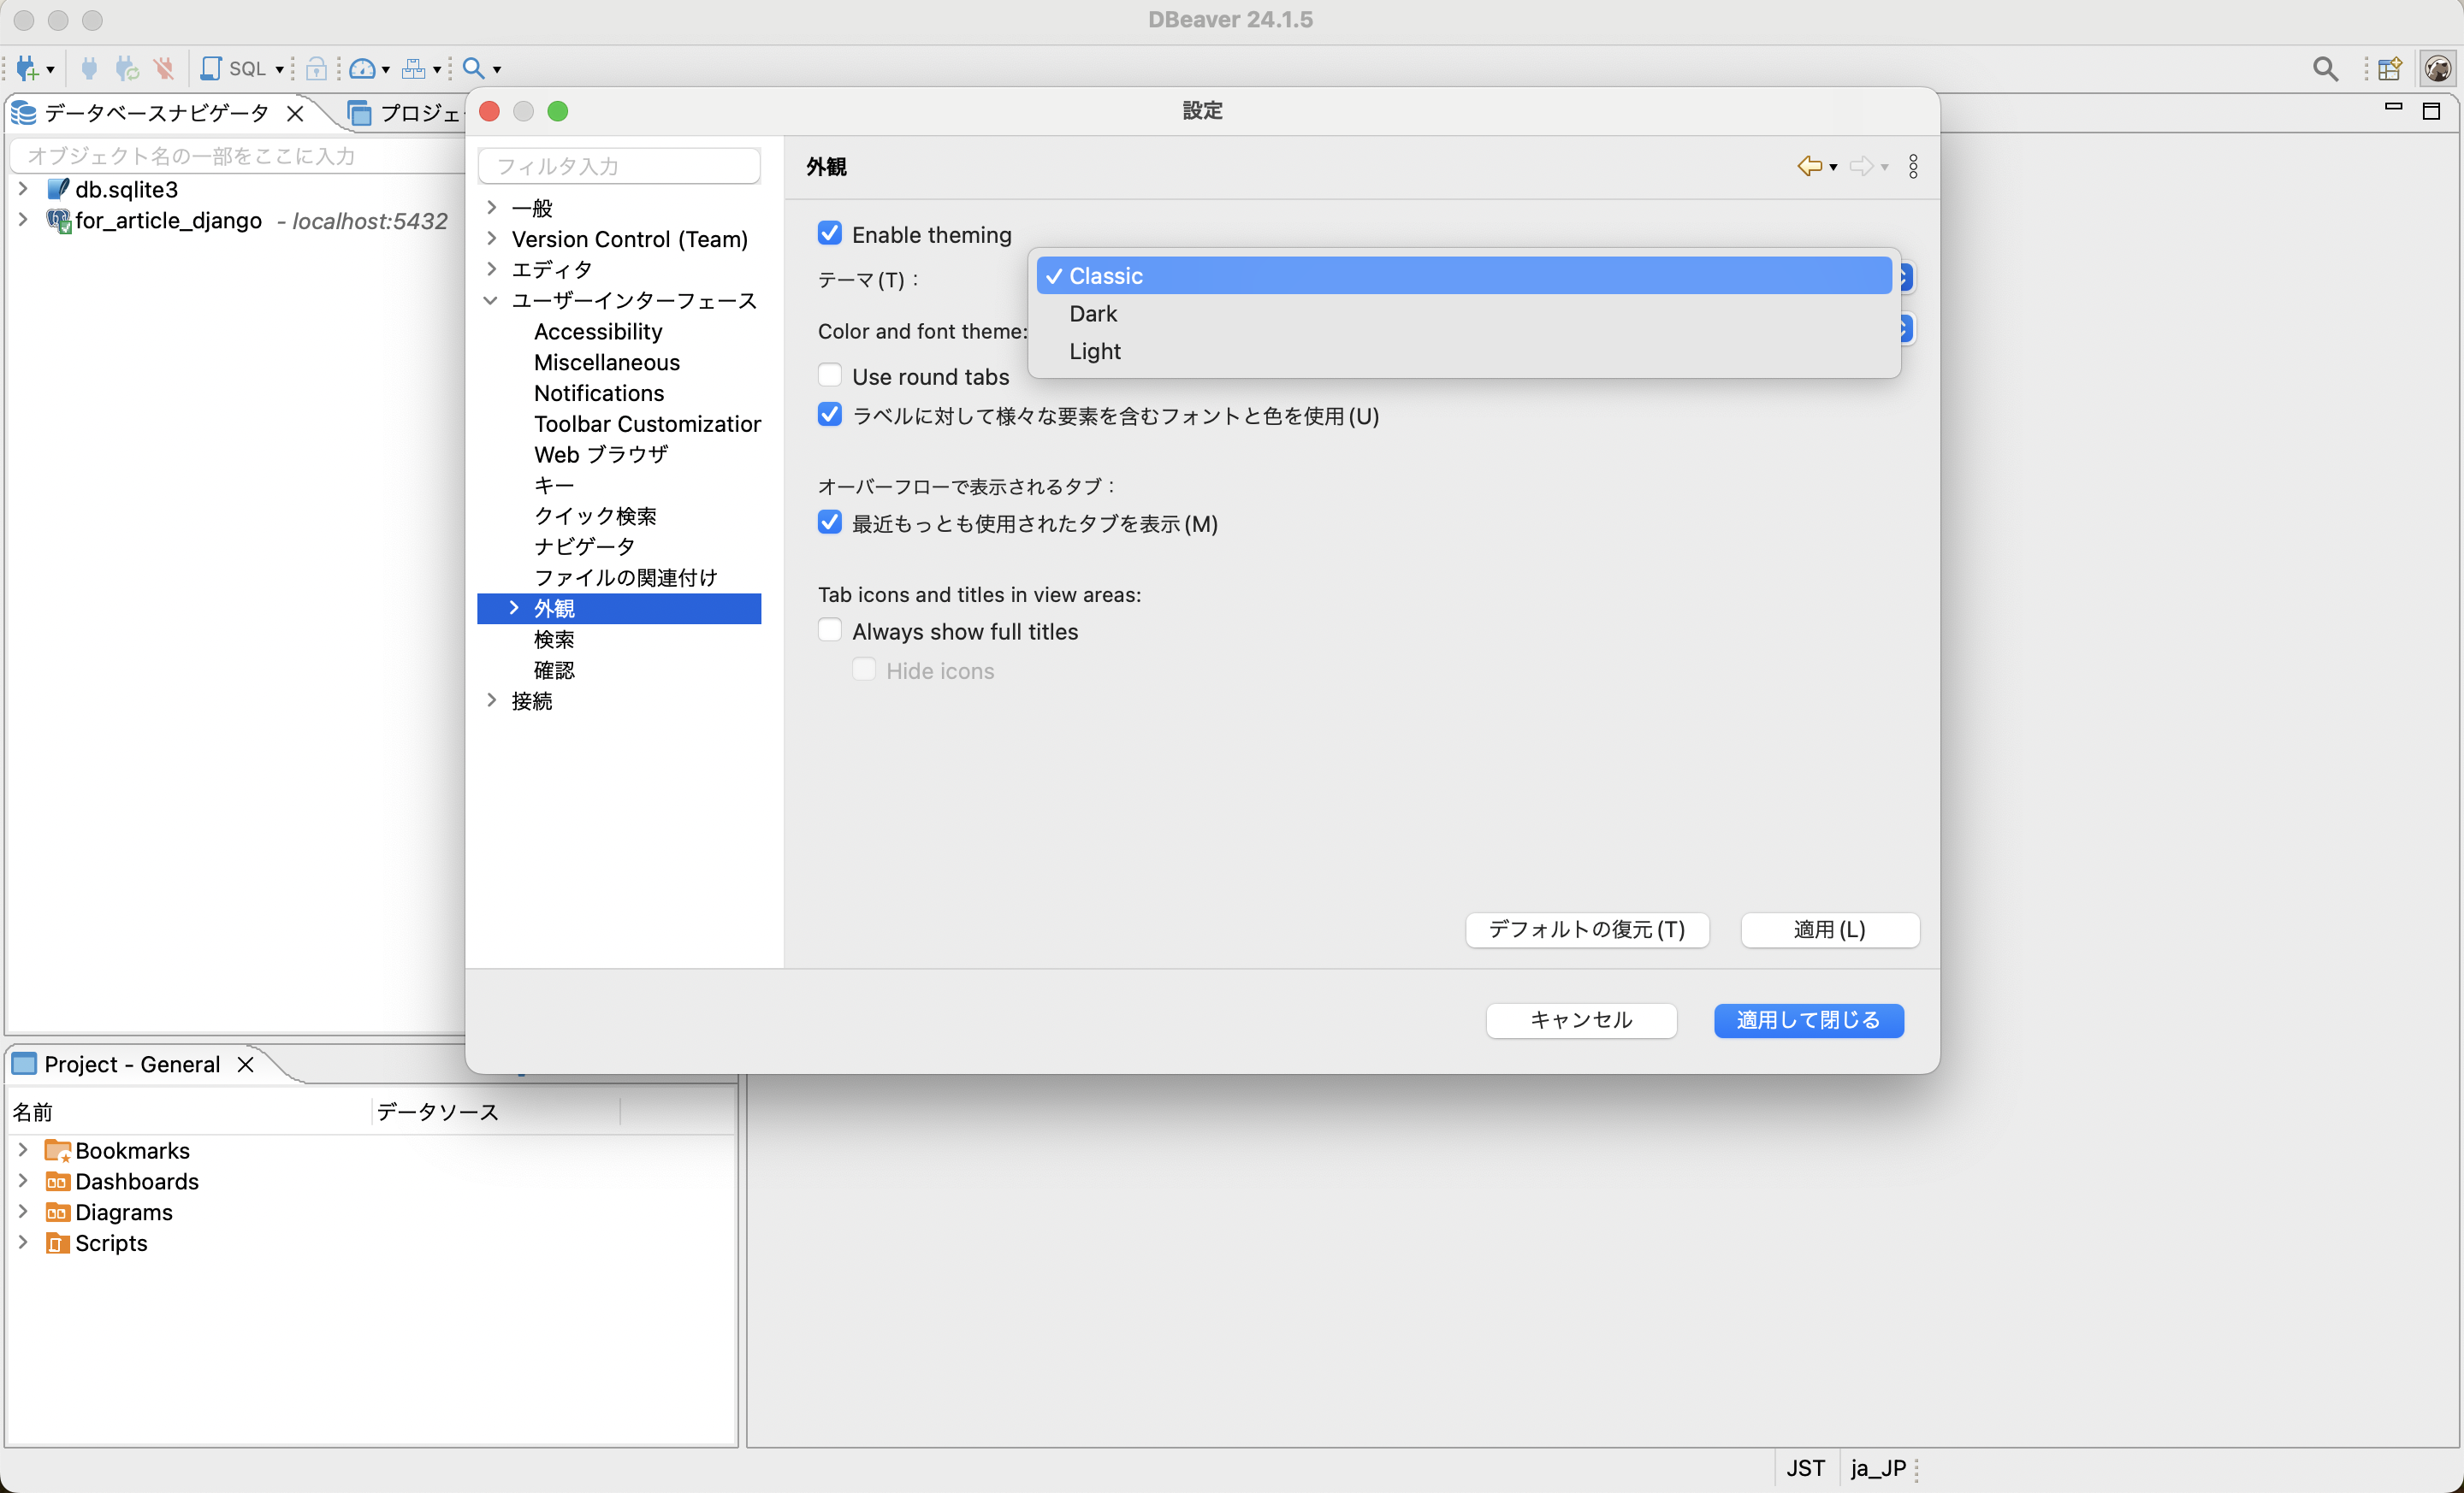Screen dimensions: 2464x1493
Task: Expand the for_article_django connection
Action: [x=23, y=220]
